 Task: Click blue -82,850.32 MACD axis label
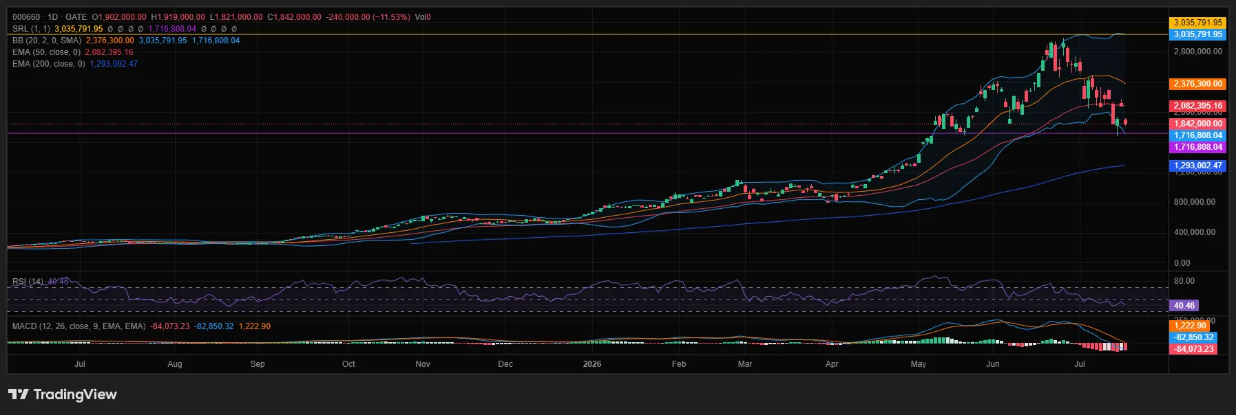pos(1193,337)
